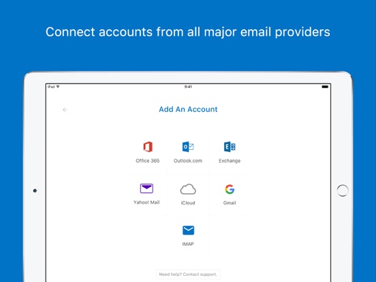This screenshot has height=282, width=376.
Task: Select the Yahoo! Mail envelope icon
Action: [146, 189]
